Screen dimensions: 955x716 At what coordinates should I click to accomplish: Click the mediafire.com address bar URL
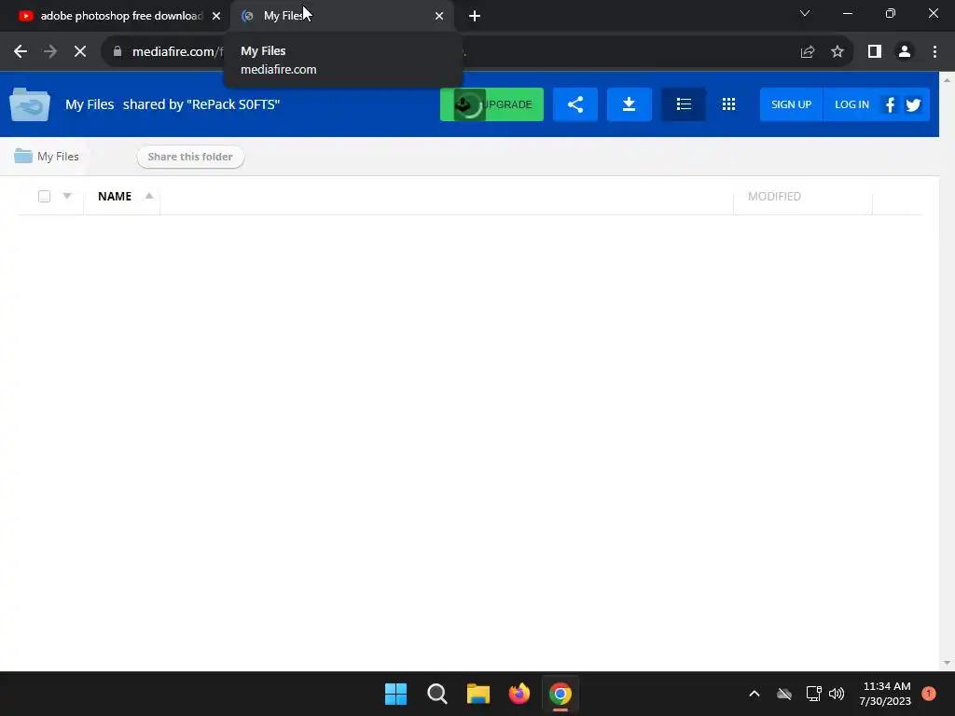tap(177, 52)
